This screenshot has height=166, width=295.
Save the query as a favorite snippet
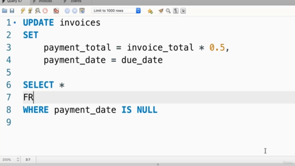click(x=150, y=11)
